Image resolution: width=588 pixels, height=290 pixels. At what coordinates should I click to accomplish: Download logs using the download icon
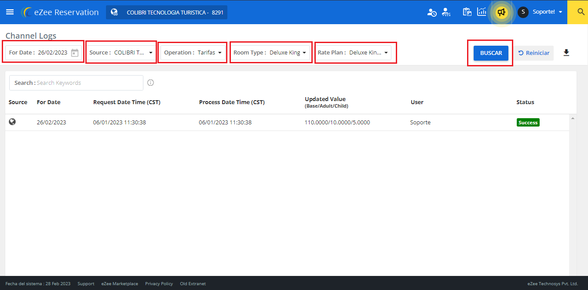(x=566, y=53)
